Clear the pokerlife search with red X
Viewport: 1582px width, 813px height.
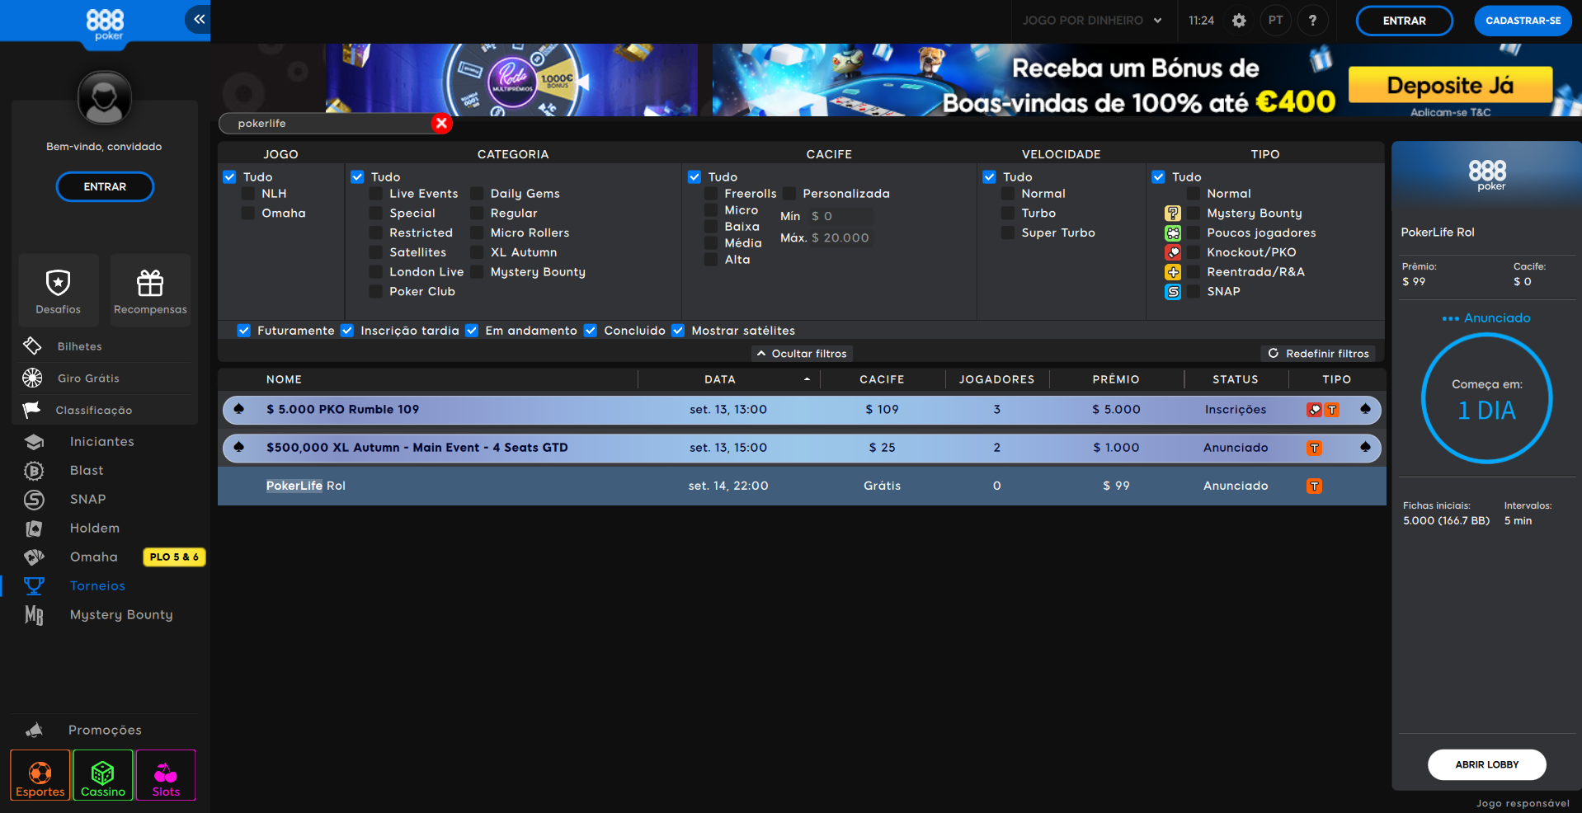(x=441, y=124)
